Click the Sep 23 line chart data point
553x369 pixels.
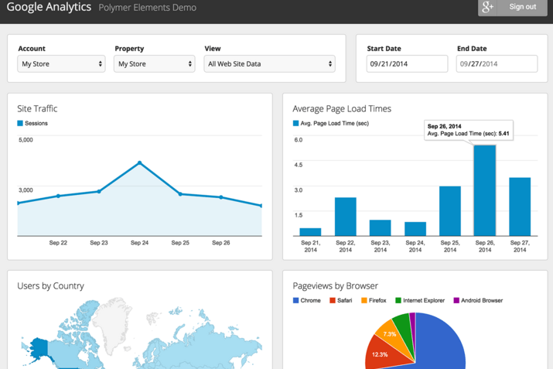tap(99, 191)
